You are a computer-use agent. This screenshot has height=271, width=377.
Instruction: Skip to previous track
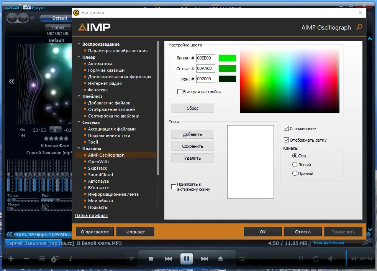(169, 259)
